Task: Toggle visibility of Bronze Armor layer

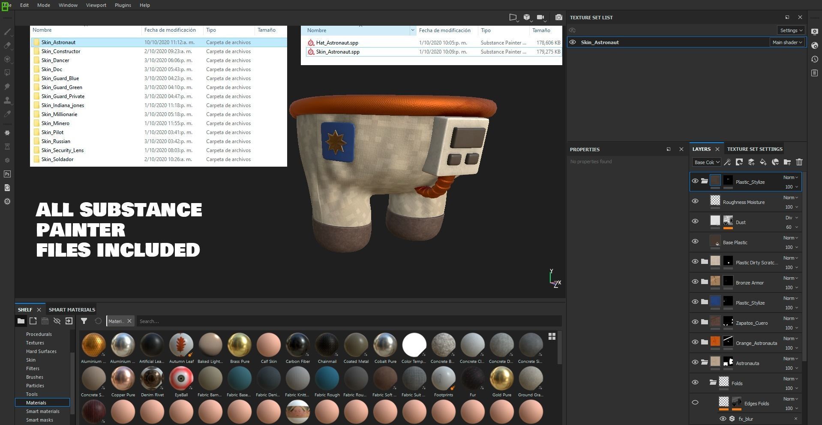Action: click(x=695, y=281)
